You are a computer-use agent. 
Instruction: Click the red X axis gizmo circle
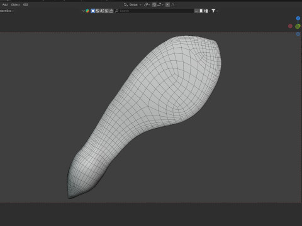point(290,26)
